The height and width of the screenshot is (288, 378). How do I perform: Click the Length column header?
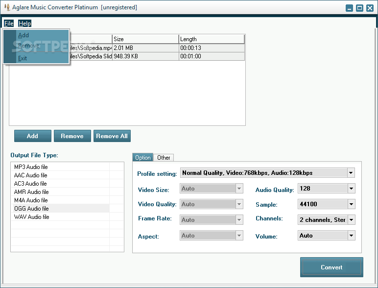[212, 39]
